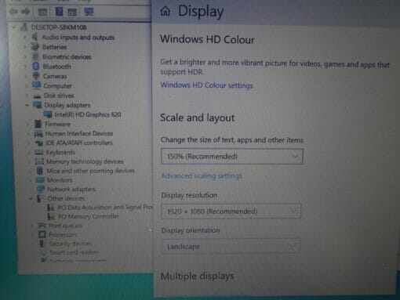Select the Bluetooth device category icon
Image resolution: width=400 pixels, height=300 pixels.
[36, 67]
